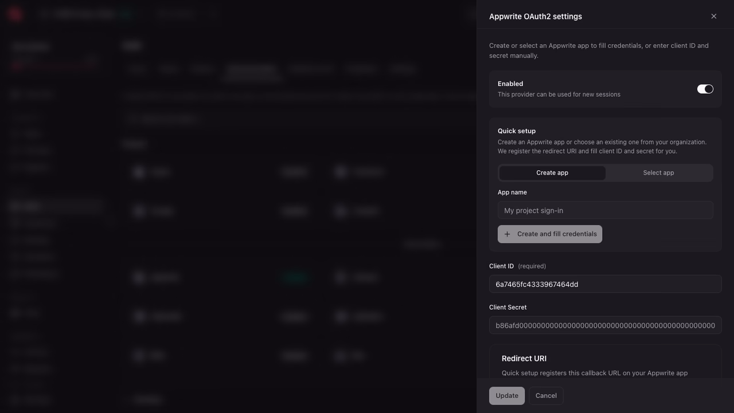This screenshot has width=734, height=413.
Task: Click the Appwrite OAuth2 settings title
Action: click(536, 17)
